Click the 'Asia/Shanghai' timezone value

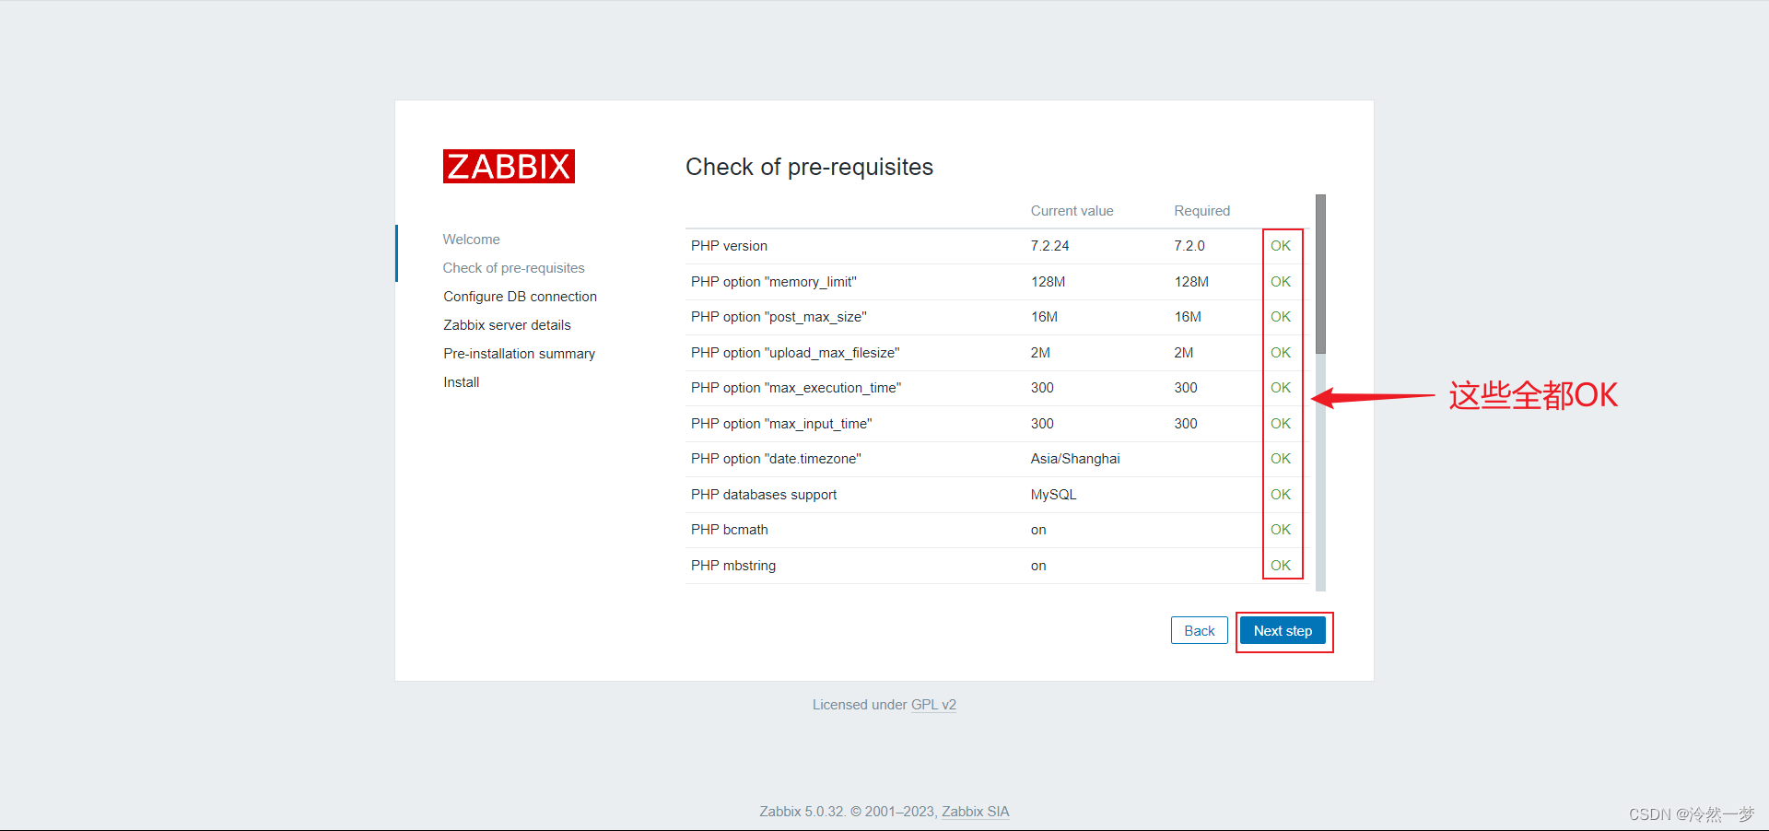(x=1075, y=459)
